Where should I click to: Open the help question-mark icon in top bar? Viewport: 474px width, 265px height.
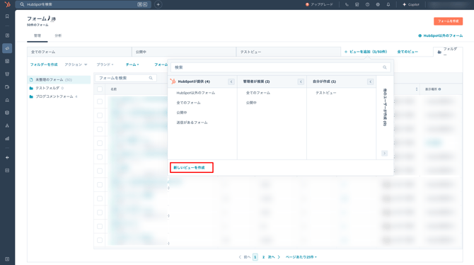pyautogui.click(x=367, y=4)
